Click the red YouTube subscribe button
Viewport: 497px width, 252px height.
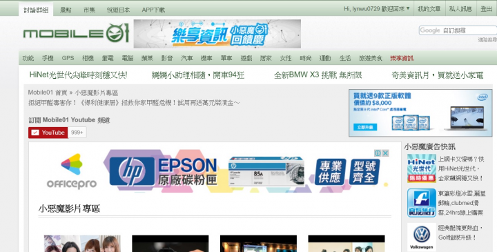pos(48,133)
